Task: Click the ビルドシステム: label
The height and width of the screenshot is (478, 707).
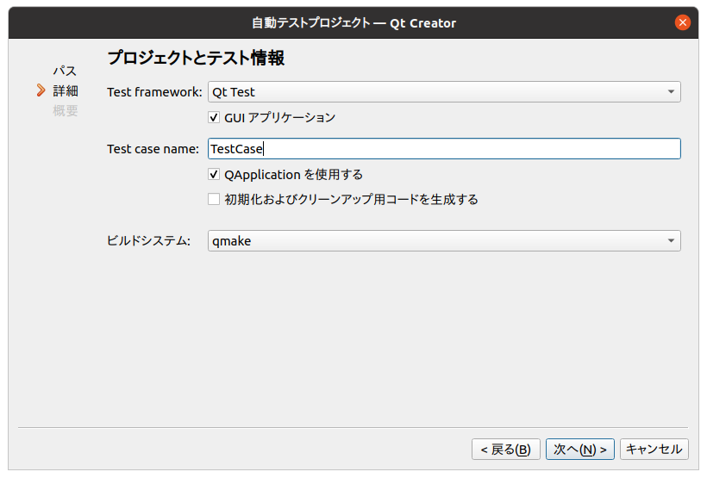Action: click(149, 240)
